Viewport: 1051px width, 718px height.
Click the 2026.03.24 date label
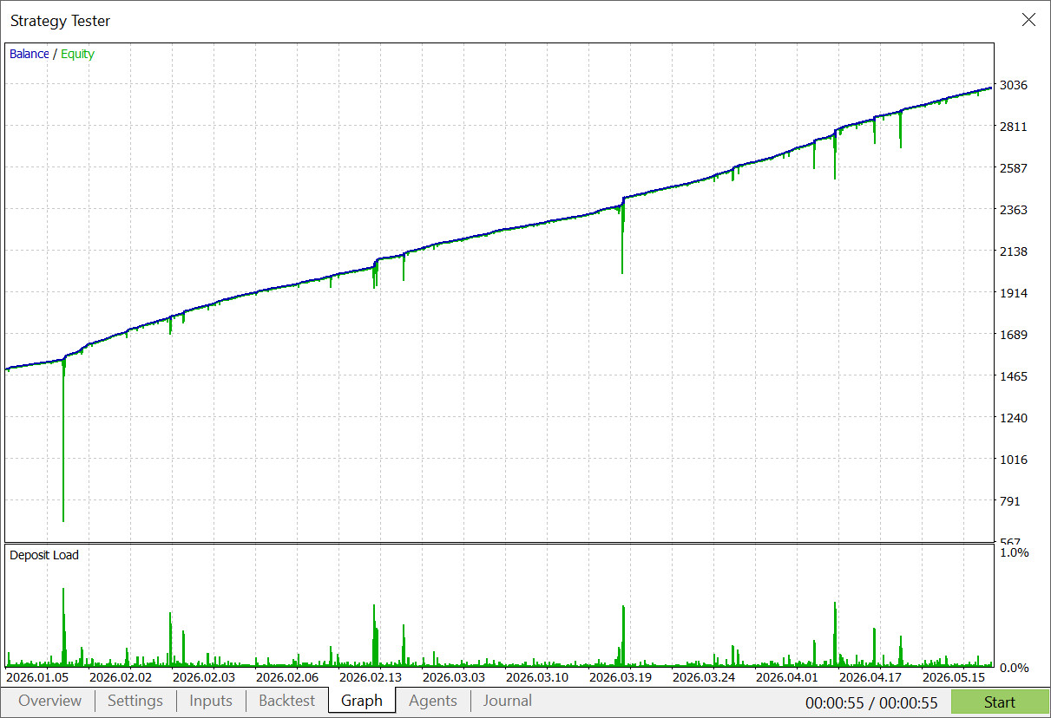click(x=704, y=677)
